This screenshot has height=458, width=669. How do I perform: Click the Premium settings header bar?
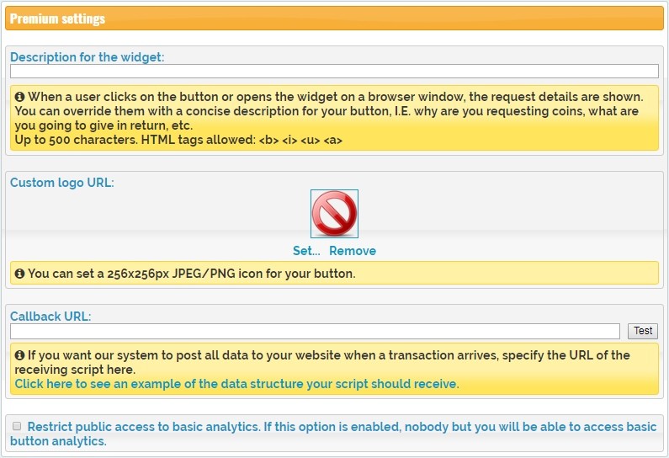334,19
